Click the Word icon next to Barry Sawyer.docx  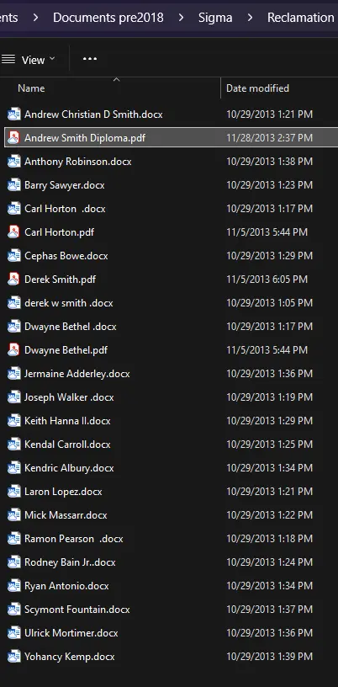coord(14,185)
